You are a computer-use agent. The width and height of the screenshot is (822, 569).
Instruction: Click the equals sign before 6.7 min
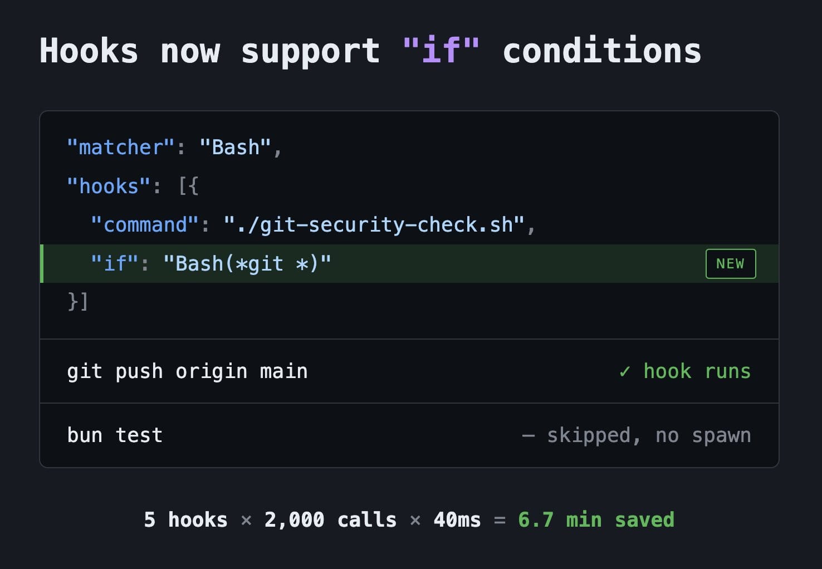click(500, 521)
